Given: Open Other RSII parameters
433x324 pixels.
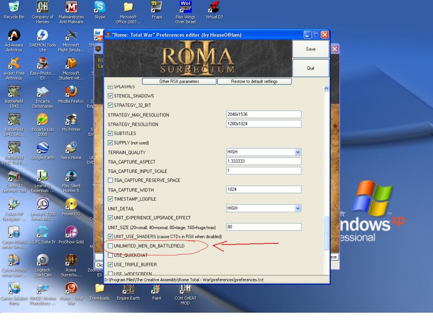Looking at the screenshot, I should [x=179, y=81].
